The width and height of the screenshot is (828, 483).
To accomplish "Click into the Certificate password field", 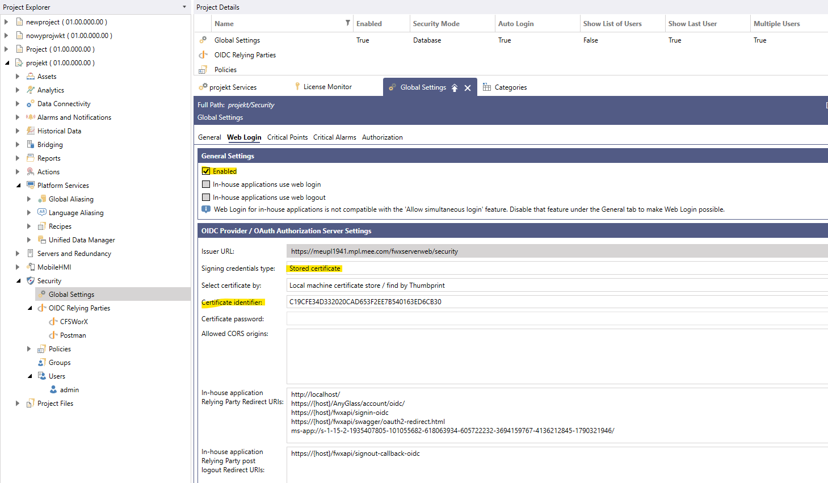I will (556, 319).
